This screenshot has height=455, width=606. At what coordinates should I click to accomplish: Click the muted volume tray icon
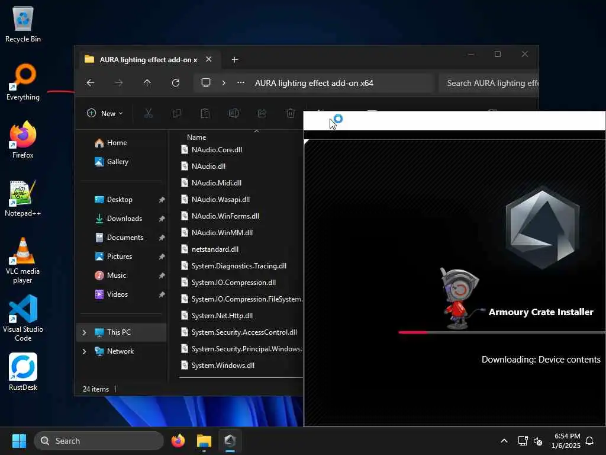[538, 441]
